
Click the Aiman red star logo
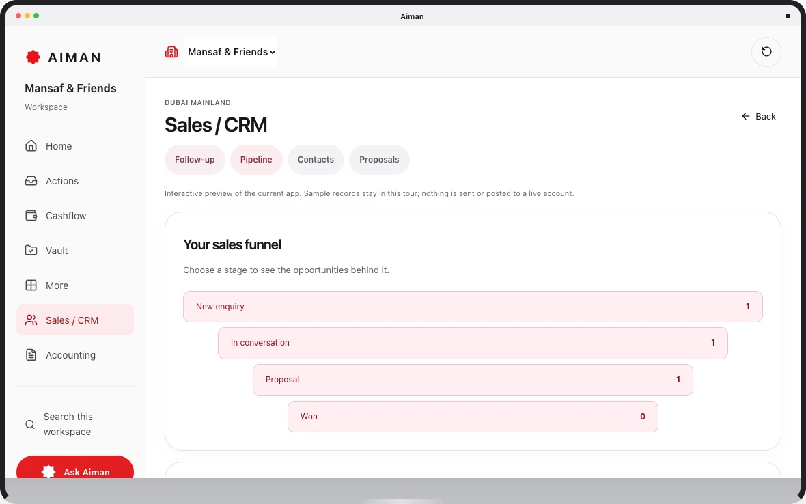click(33, 57)
